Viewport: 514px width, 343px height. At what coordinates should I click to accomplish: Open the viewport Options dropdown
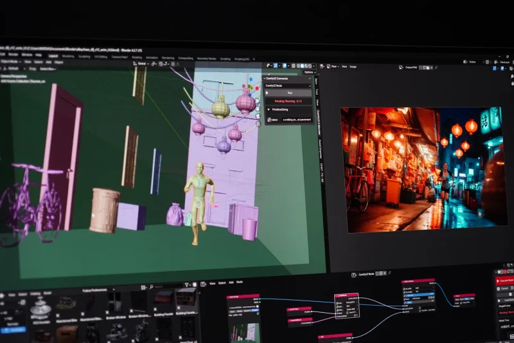[x=309, y=72]
